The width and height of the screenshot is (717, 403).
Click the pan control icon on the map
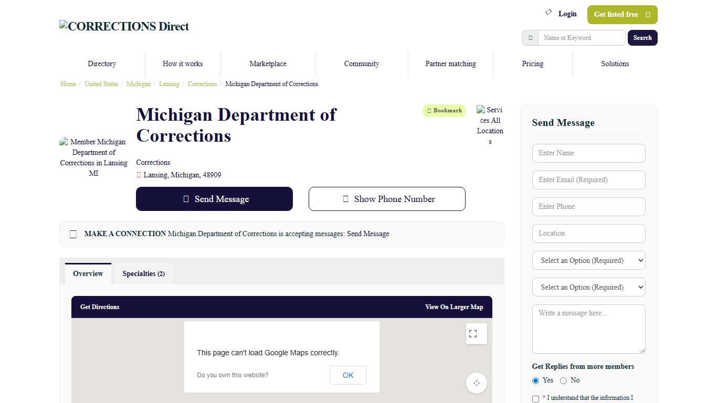click(476, 383)
